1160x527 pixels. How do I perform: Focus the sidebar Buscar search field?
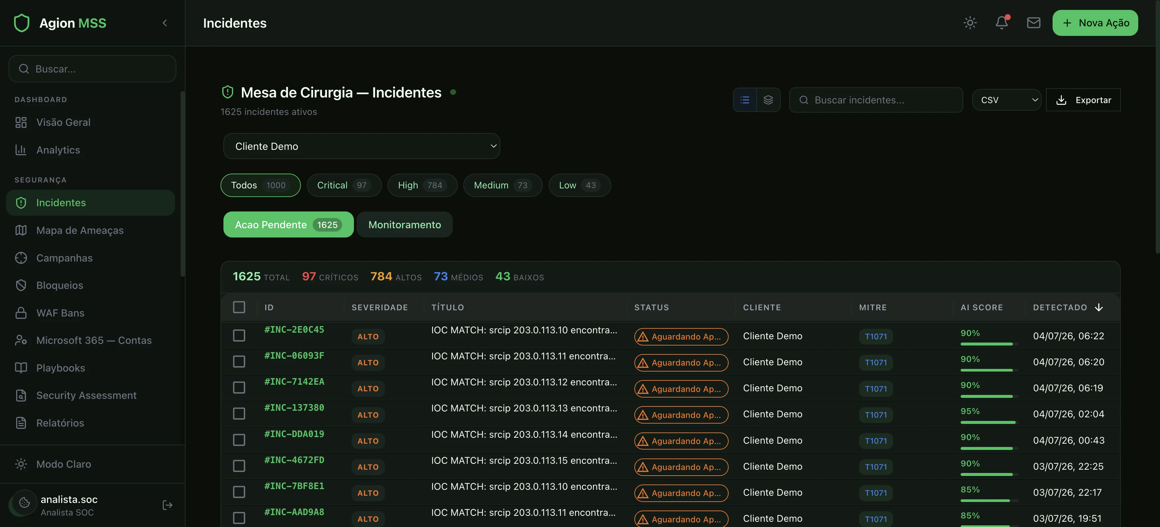(x=92, y=69)
